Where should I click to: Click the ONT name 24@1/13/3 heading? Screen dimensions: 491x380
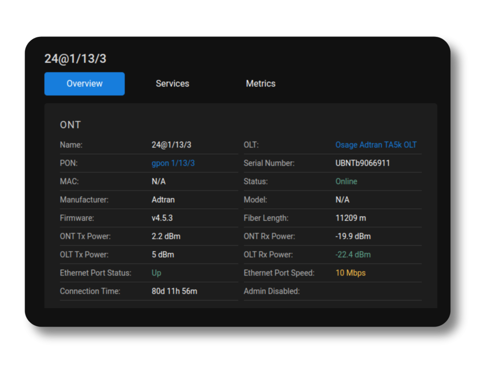point(76,59)
